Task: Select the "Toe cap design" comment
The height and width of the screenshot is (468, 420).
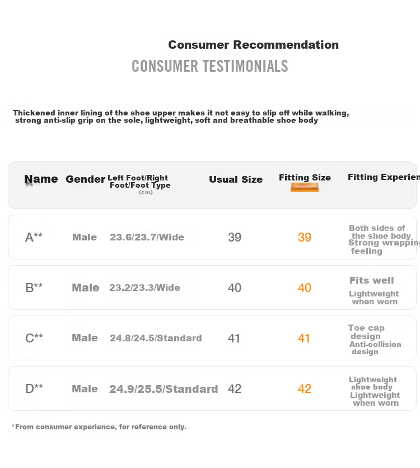Action: pos(366,332)
